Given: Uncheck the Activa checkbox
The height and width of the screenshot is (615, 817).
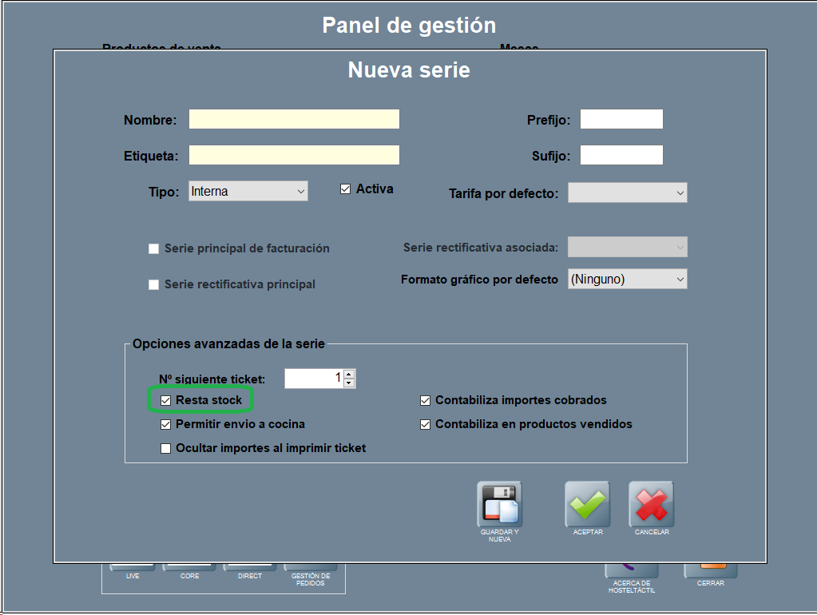Looking at the screenshot, I should 346,189.
